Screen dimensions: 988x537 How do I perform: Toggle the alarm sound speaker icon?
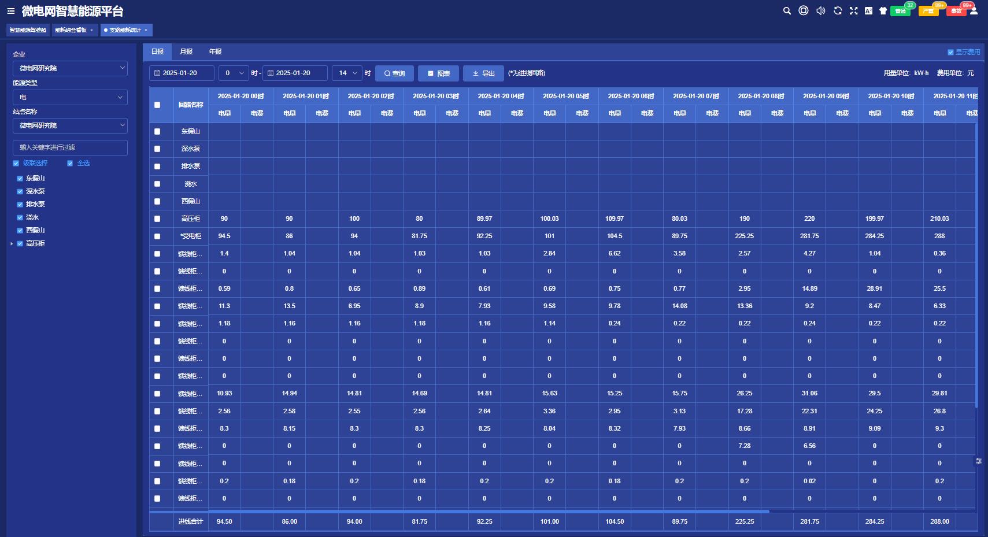[820, 11]
